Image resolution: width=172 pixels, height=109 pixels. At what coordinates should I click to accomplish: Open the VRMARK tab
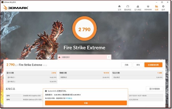[148, 8]
